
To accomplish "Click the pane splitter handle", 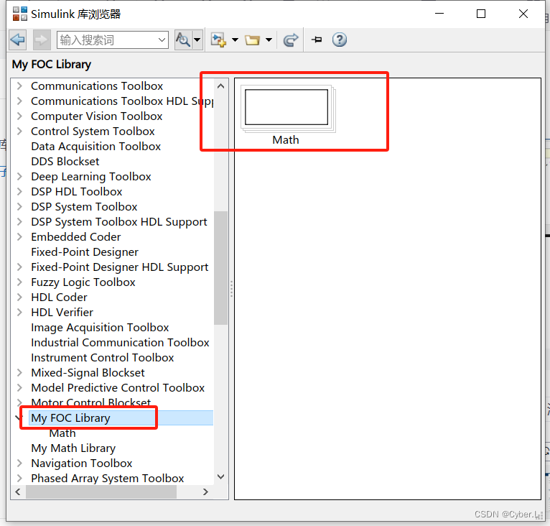I will coord(231,289).
